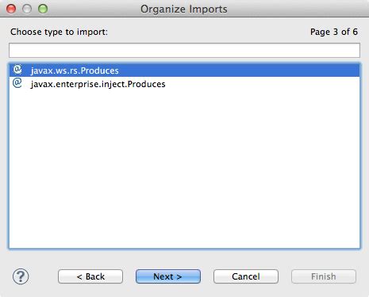Viewport: 369px width, 297px height.
Task: Close the Organize Imports dialog with red button
Action: [11, 9]
